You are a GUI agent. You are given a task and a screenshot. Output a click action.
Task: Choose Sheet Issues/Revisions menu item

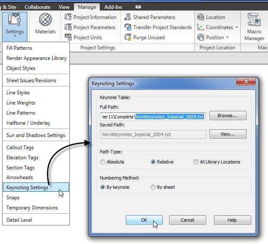(36, 80)
